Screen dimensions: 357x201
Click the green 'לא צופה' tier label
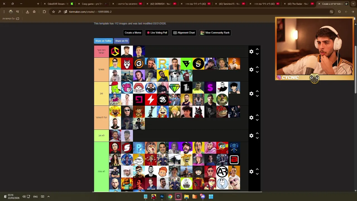[101, 171]
